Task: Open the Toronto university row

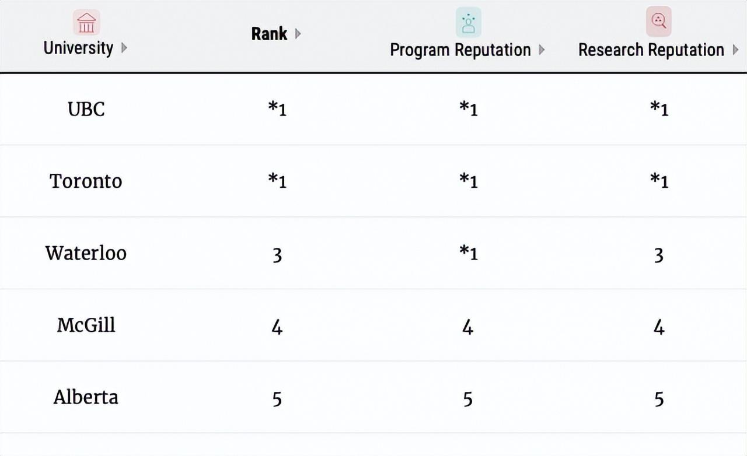Action: coord(86,181)
